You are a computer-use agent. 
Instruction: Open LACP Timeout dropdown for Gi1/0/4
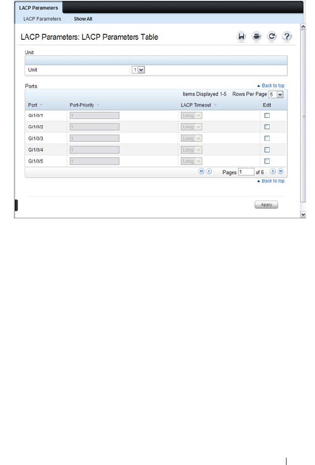coord(191,150)
